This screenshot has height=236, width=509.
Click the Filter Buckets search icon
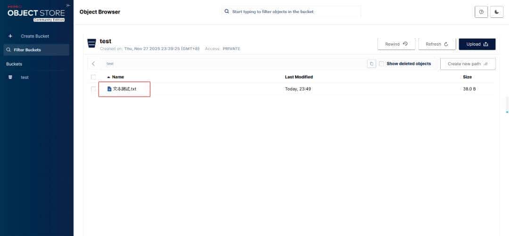tap(9, 50)
